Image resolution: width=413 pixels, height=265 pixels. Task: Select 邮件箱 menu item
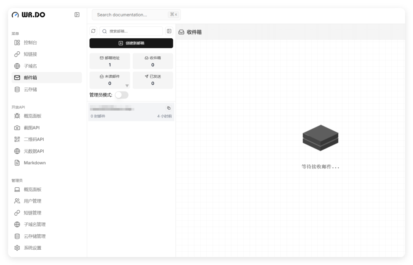point(47,77)
